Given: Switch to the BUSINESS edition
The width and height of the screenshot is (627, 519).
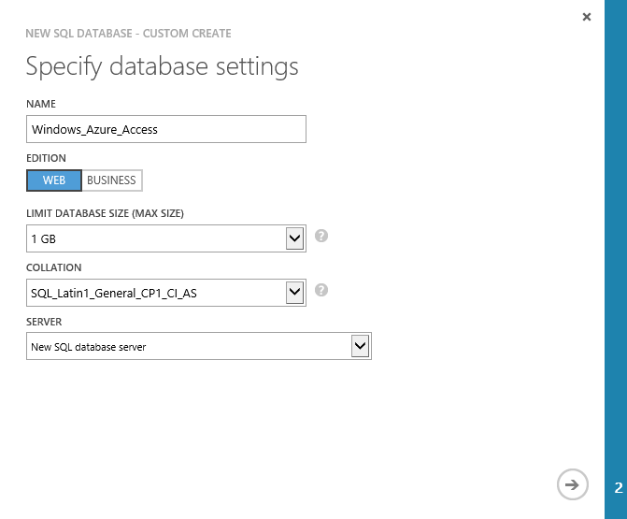Looking at the screenshot, I should click(111, 180).
